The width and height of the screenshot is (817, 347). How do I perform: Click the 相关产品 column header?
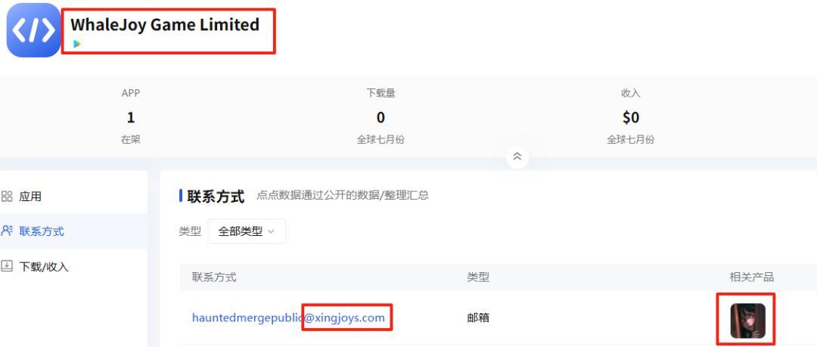(751, 277)
